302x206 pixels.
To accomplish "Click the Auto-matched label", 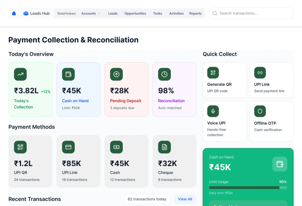I will point(170,108).
